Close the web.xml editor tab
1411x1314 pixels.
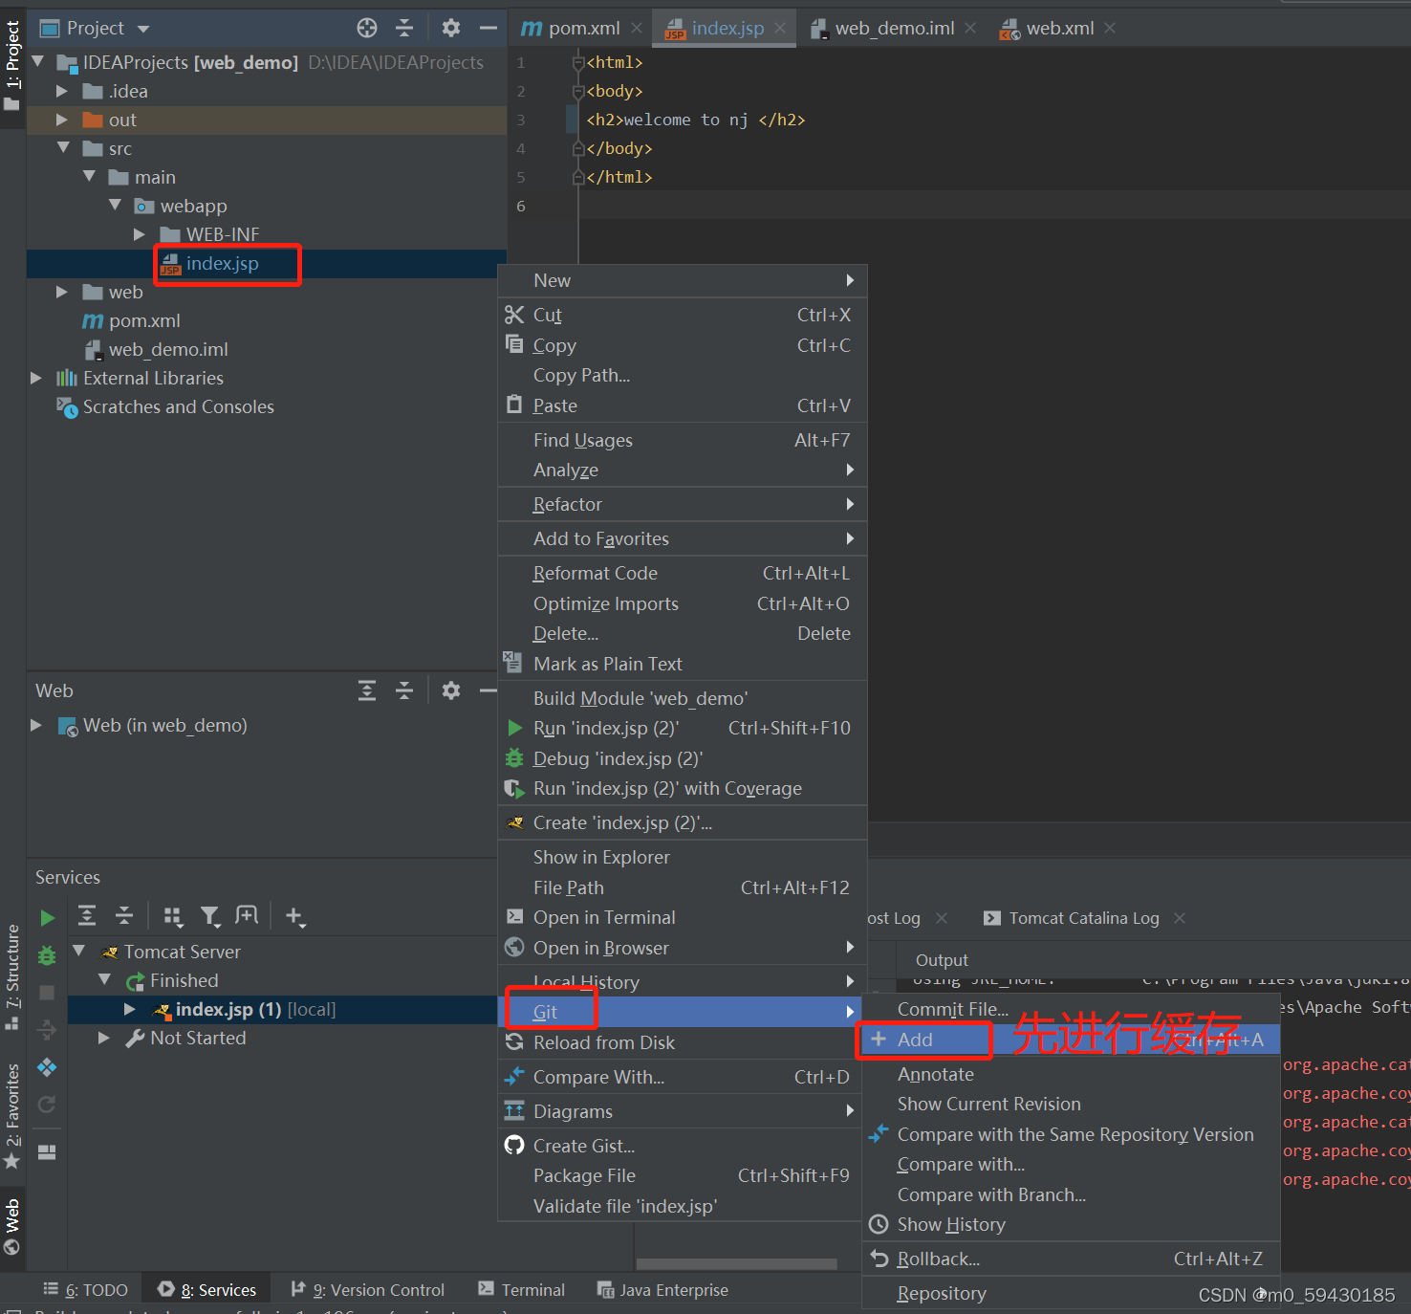1110,28
